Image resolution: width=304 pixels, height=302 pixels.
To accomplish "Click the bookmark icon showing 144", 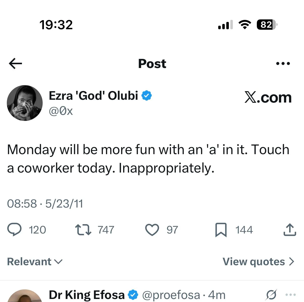I will click(222, 229).
